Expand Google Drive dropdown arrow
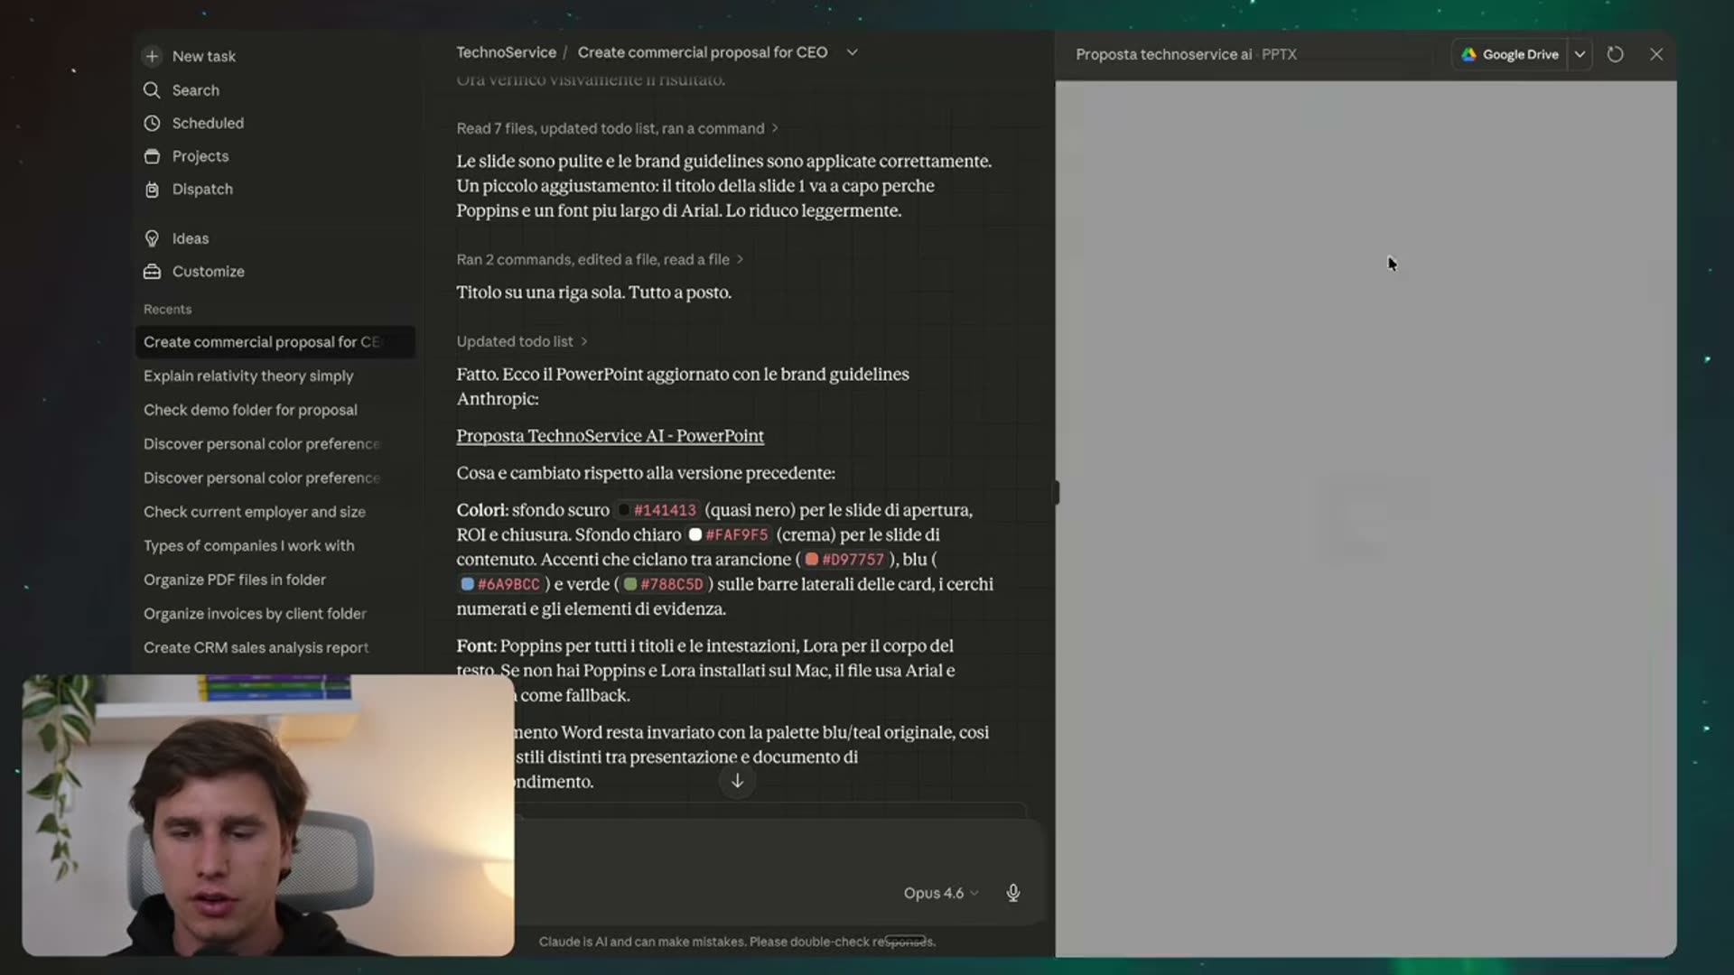 [x=1580, y=54]
